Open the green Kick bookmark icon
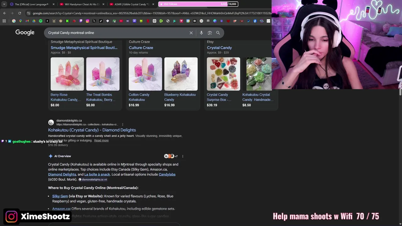Image resolution: width=402 pixels, height=226 pixels. pos(68,21)
